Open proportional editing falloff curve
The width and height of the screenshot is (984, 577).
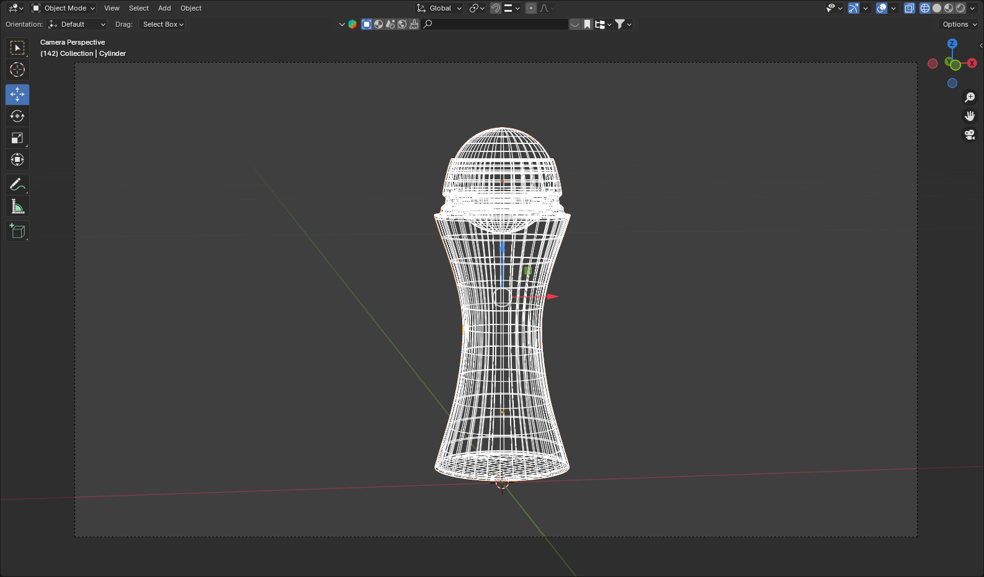(x=547, y=8)
